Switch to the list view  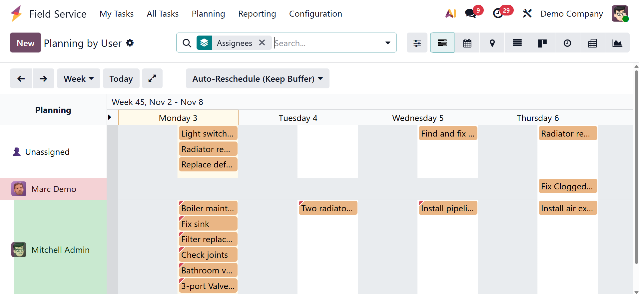(x=517, y=43)
